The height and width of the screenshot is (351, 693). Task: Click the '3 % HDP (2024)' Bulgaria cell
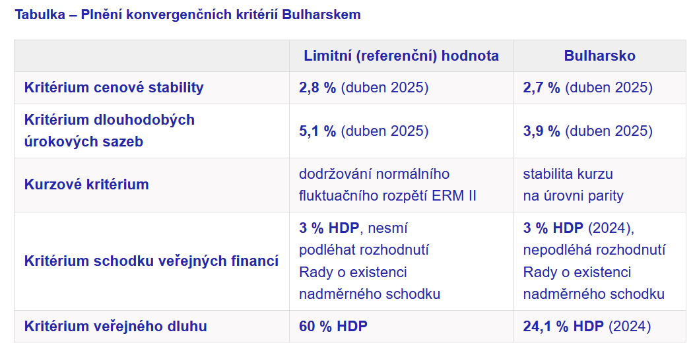[600, 261]
